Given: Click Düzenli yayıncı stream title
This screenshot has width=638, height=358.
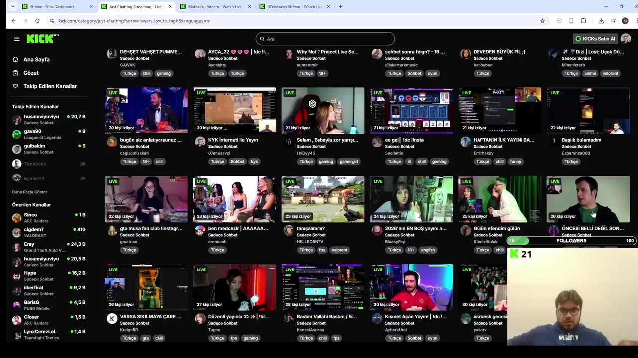Looking at the screenshot, I should point(238,316).
